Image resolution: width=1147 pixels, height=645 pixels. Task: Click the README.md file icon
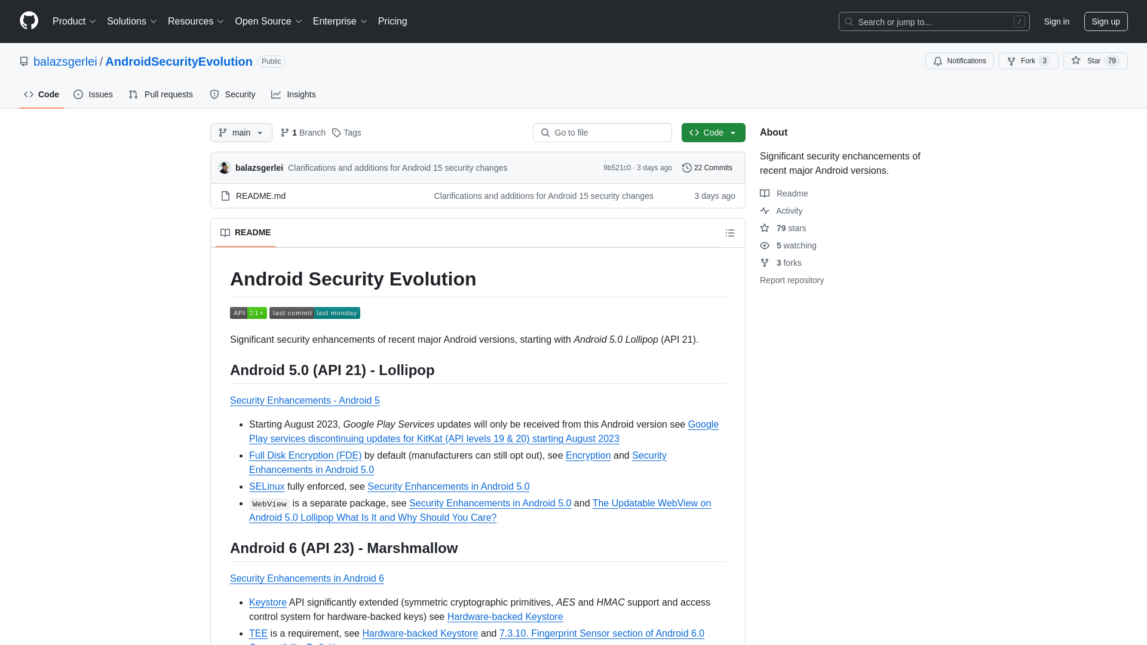pyautogui.click(x=225, y=196)
